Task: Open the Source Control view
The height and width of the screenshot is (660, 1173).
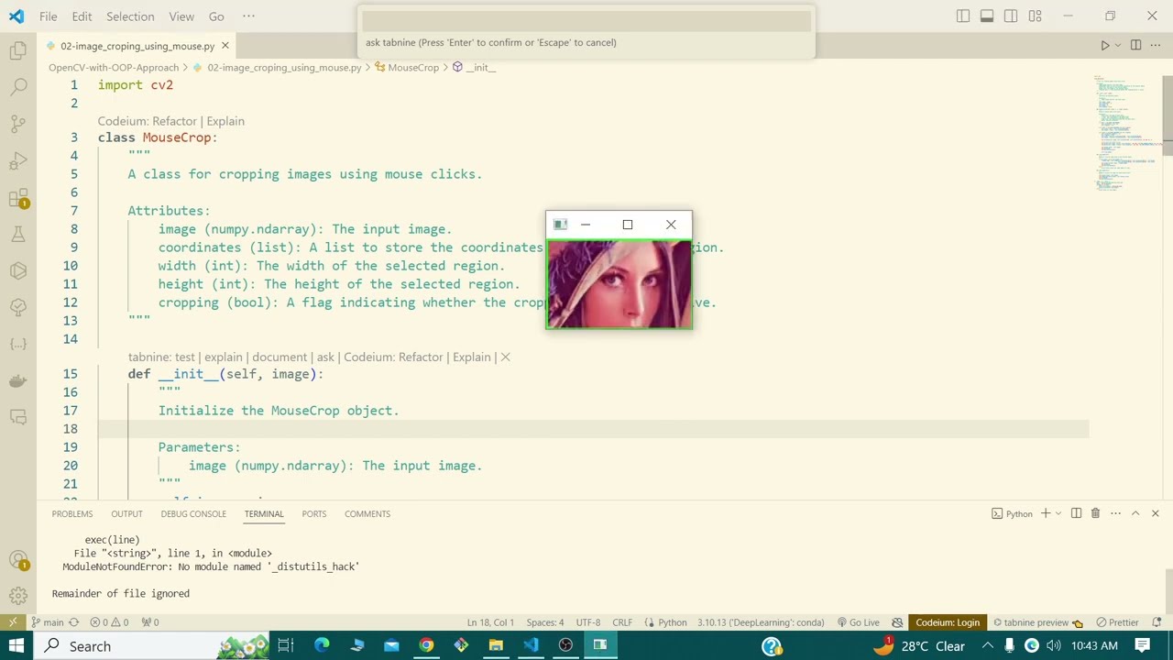Action: [18, 125]
